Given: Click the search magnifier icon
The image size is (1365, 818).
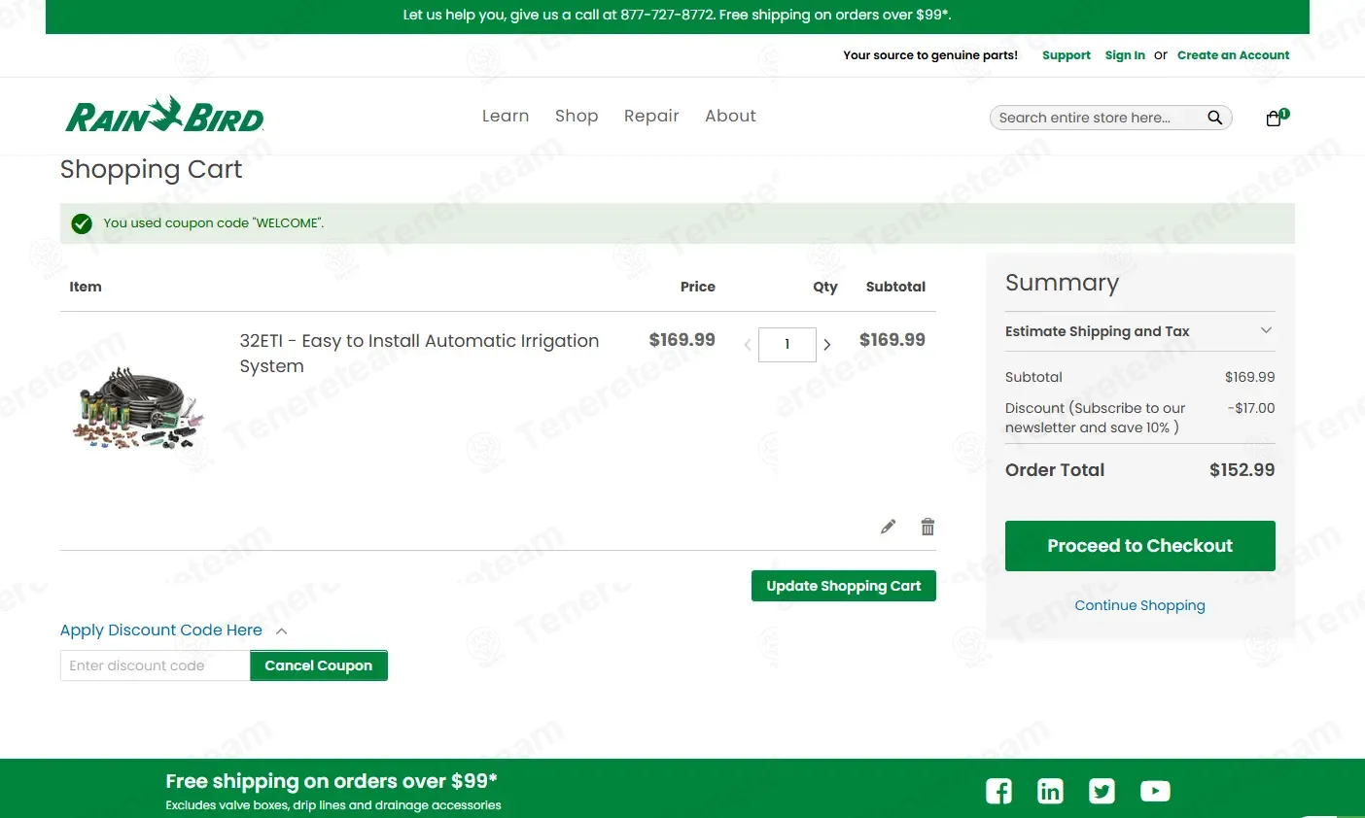Looking at the screenshot, I should pyautogui.click(x=1214, y=118).
